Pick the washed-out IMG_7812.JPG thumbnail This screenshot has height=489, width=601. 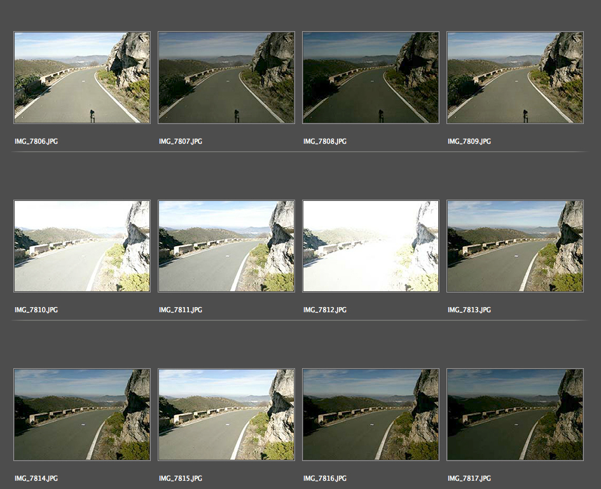click(x=371, y=246)
